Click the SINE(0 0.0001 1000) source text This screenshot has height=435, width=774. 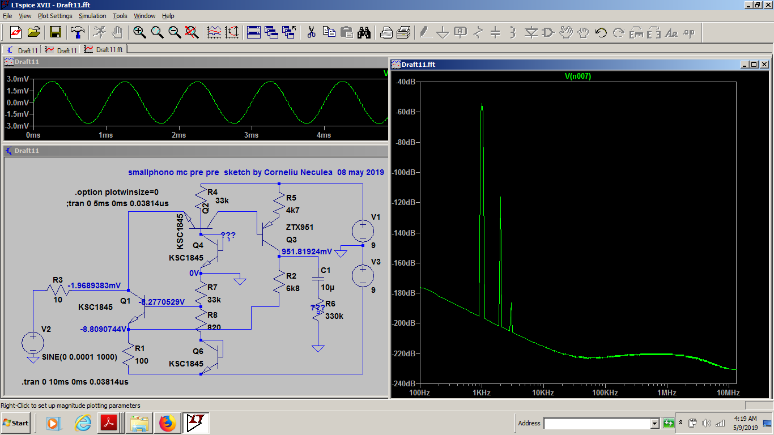pos(80,357)
